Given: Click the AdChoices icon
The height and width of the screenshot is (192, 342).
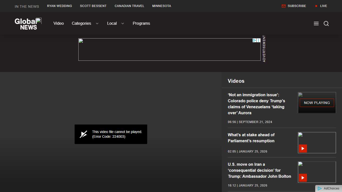Looking at the screenshot, I should [320, 188].
